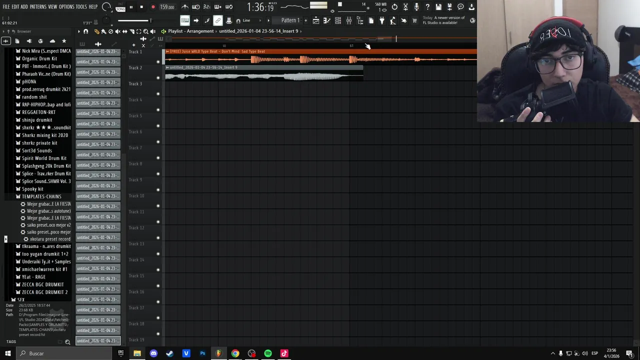Add new pattern with plus button
640x360 pixels.
click(305, 20)
